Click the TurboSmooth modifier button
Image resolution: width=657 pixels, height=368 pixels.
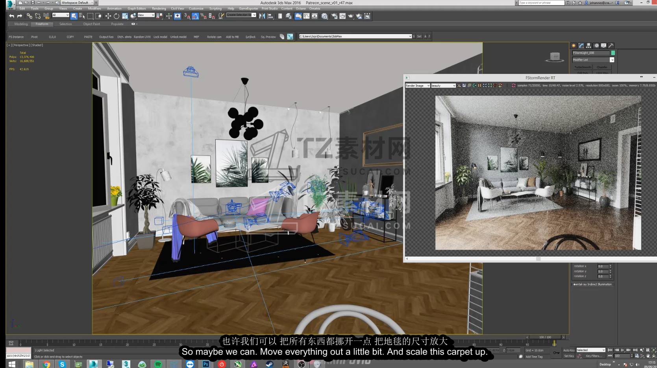point(583,67)
